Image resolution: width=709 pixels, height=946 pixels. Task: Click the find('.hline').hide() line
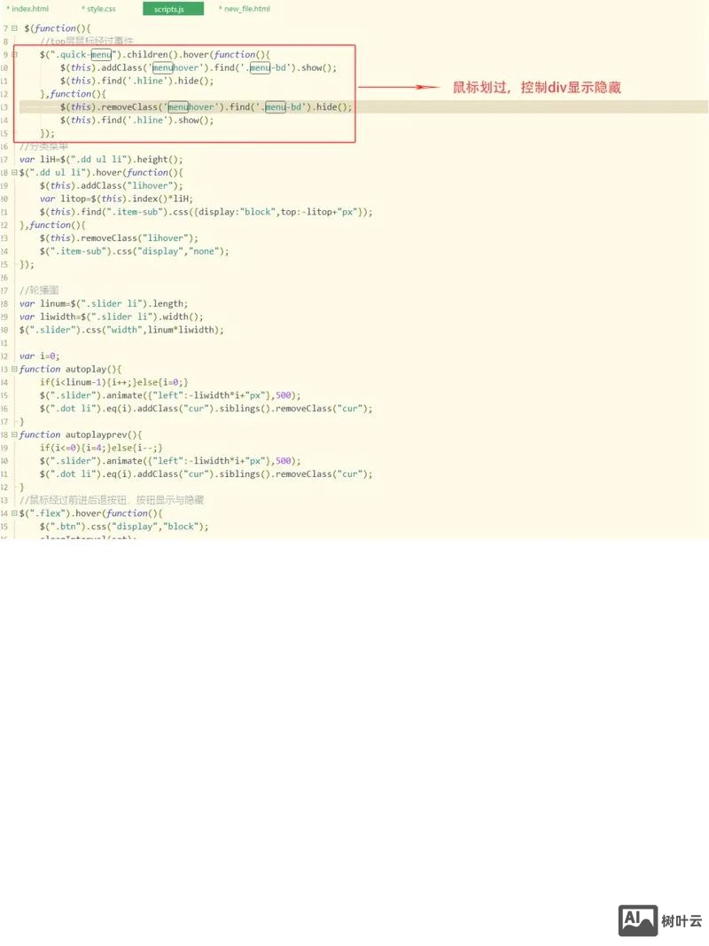click(x=136, y=81)
